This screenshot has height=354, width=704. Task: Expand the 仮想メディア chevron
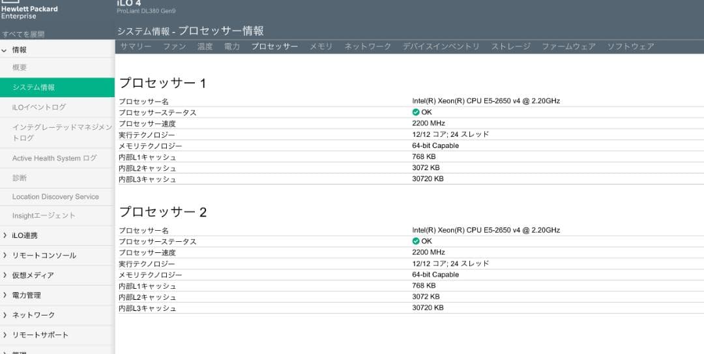tap(5, 275)
